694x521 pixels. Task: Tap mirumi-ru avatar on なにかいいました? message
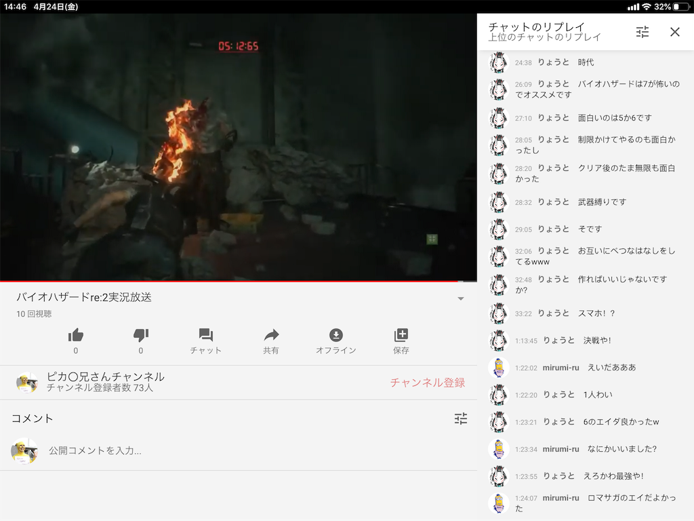(x=498, y=449)
